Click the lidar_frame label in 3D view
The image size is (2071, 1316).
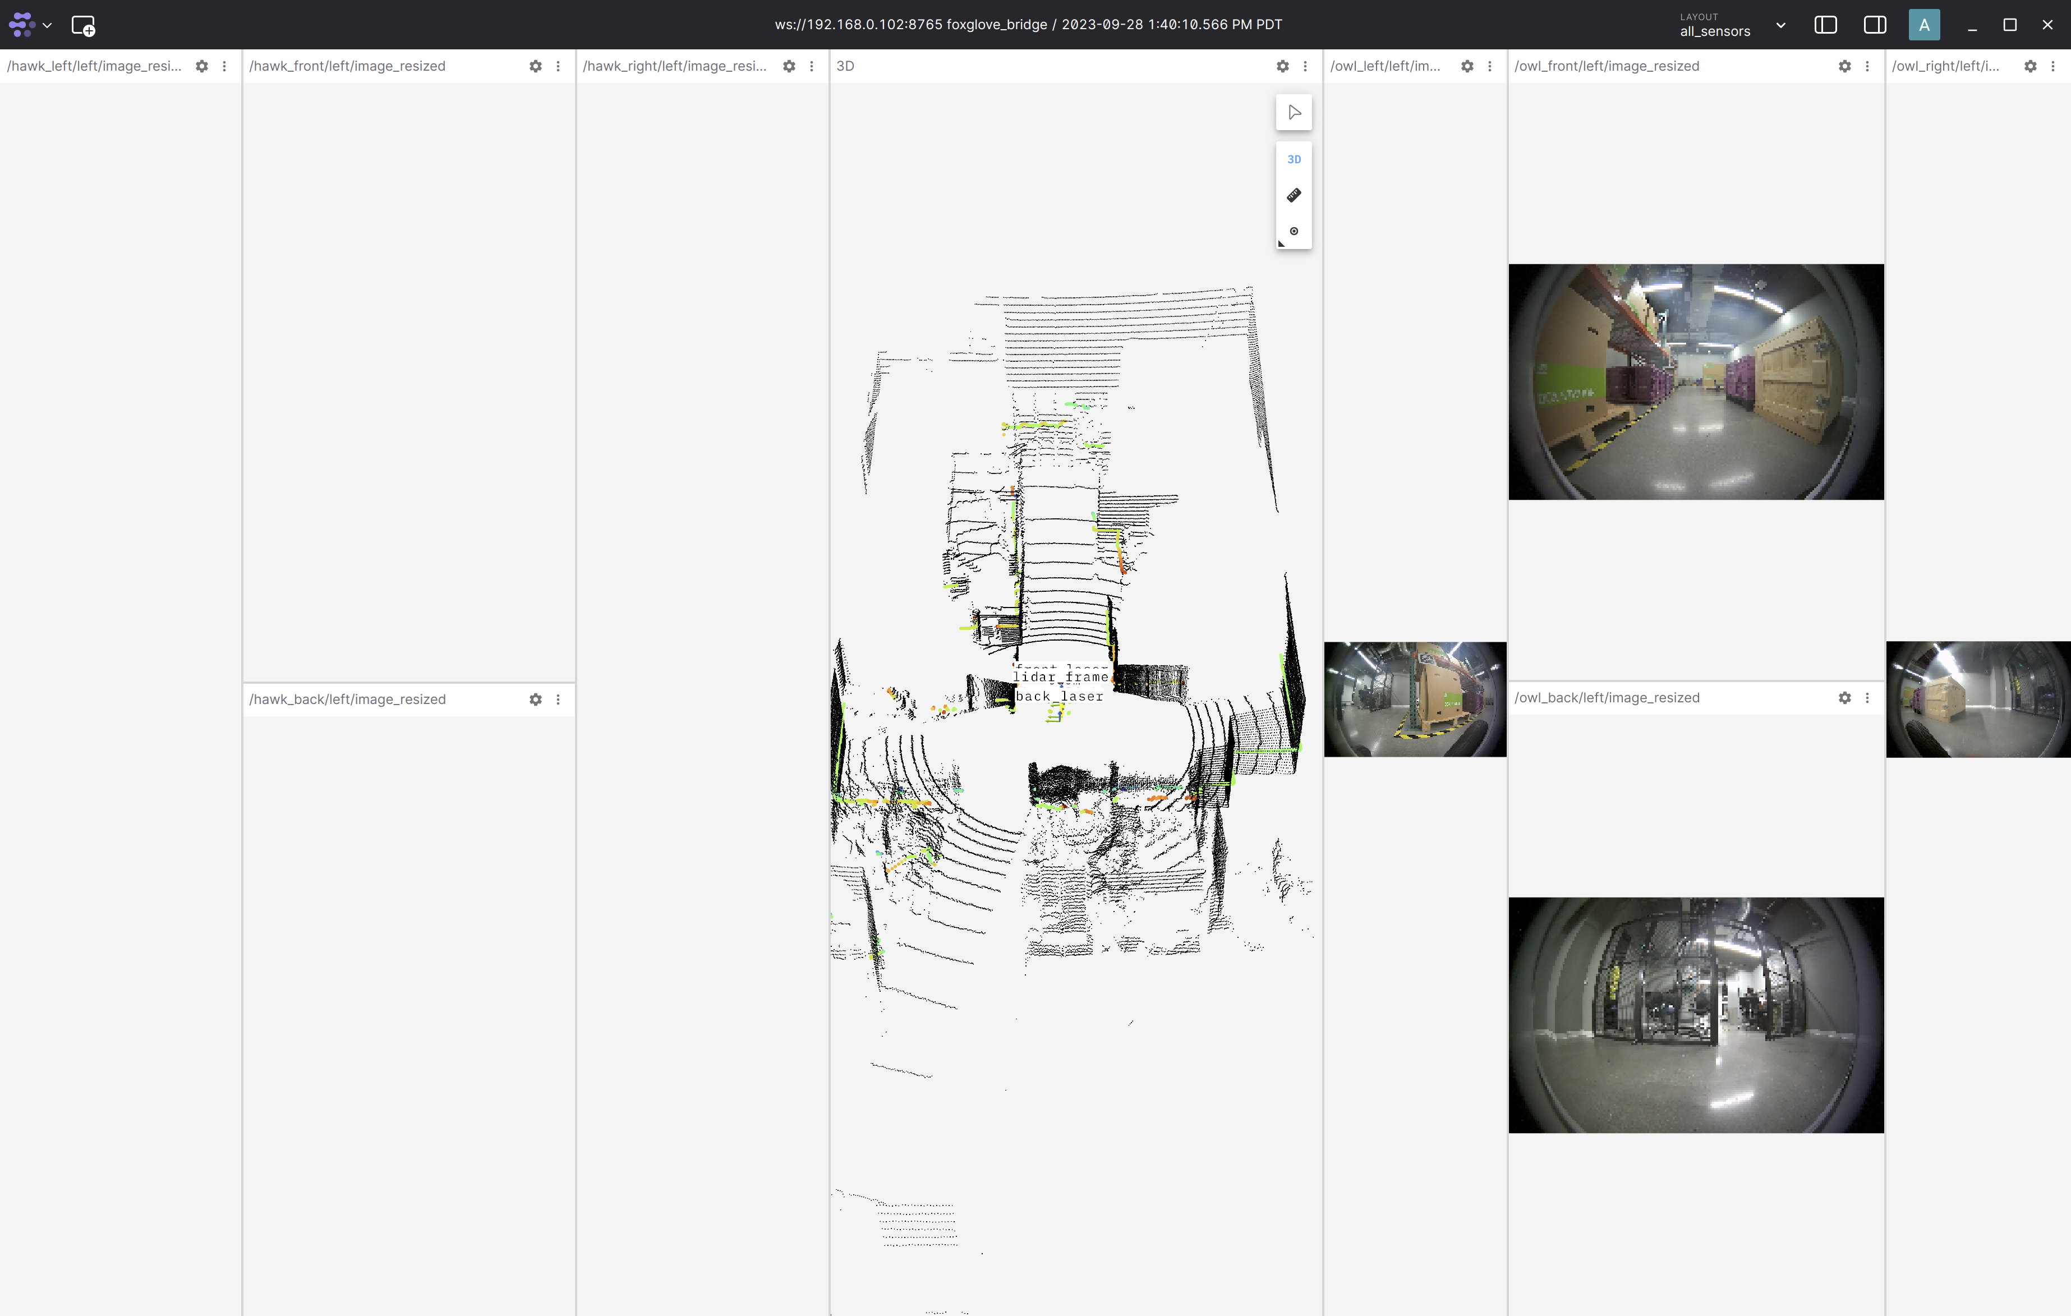pos(1060,677)
